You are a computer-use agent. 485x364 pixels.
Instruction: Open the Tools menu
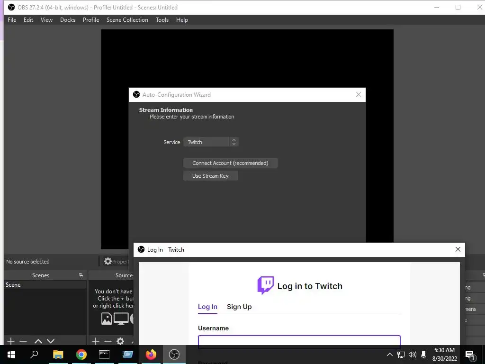[x=162, y=20]
